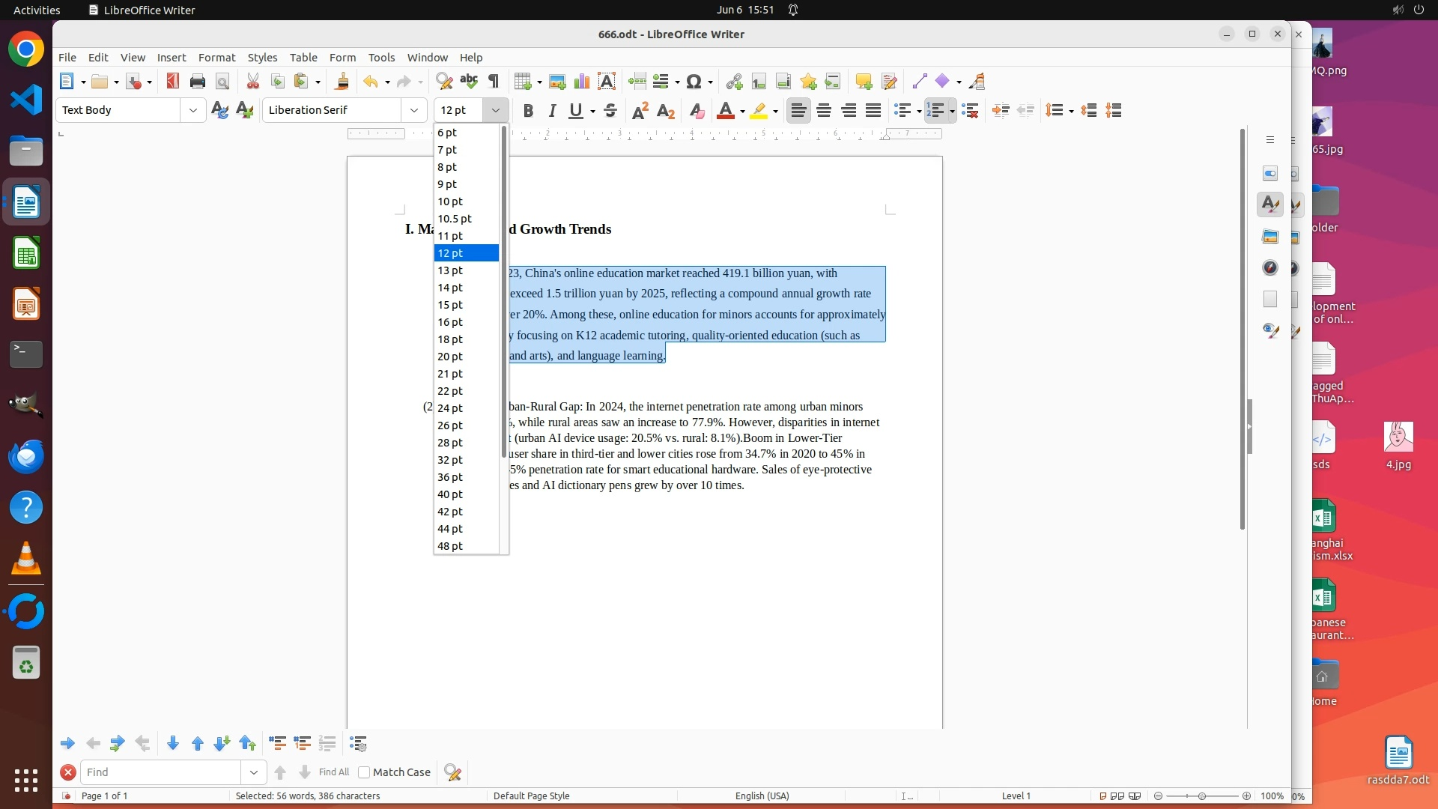Click the Insert Image icon
The height and width of the screenshot is (809, 1438).
pos(556,82)
